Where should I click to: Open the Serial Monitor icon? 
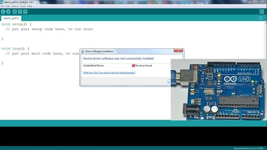[x=262, y=12]
